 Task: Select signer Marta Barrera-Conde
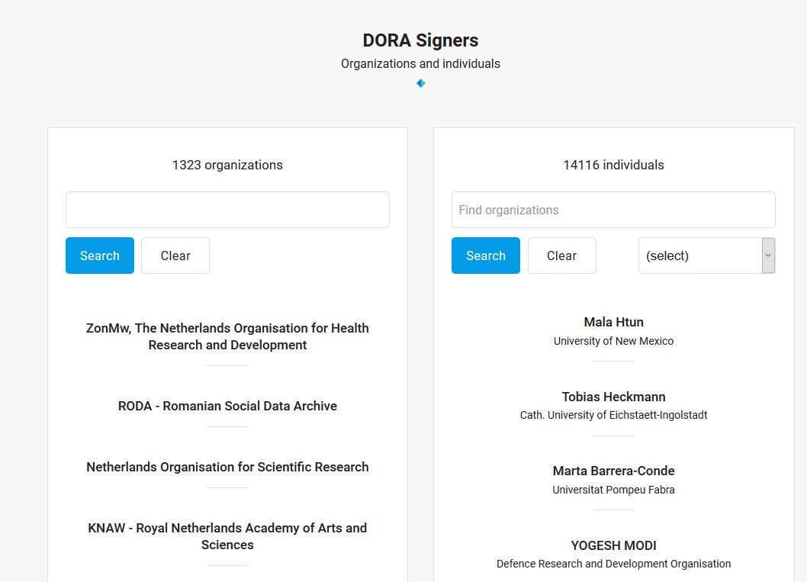click(613, 471)
